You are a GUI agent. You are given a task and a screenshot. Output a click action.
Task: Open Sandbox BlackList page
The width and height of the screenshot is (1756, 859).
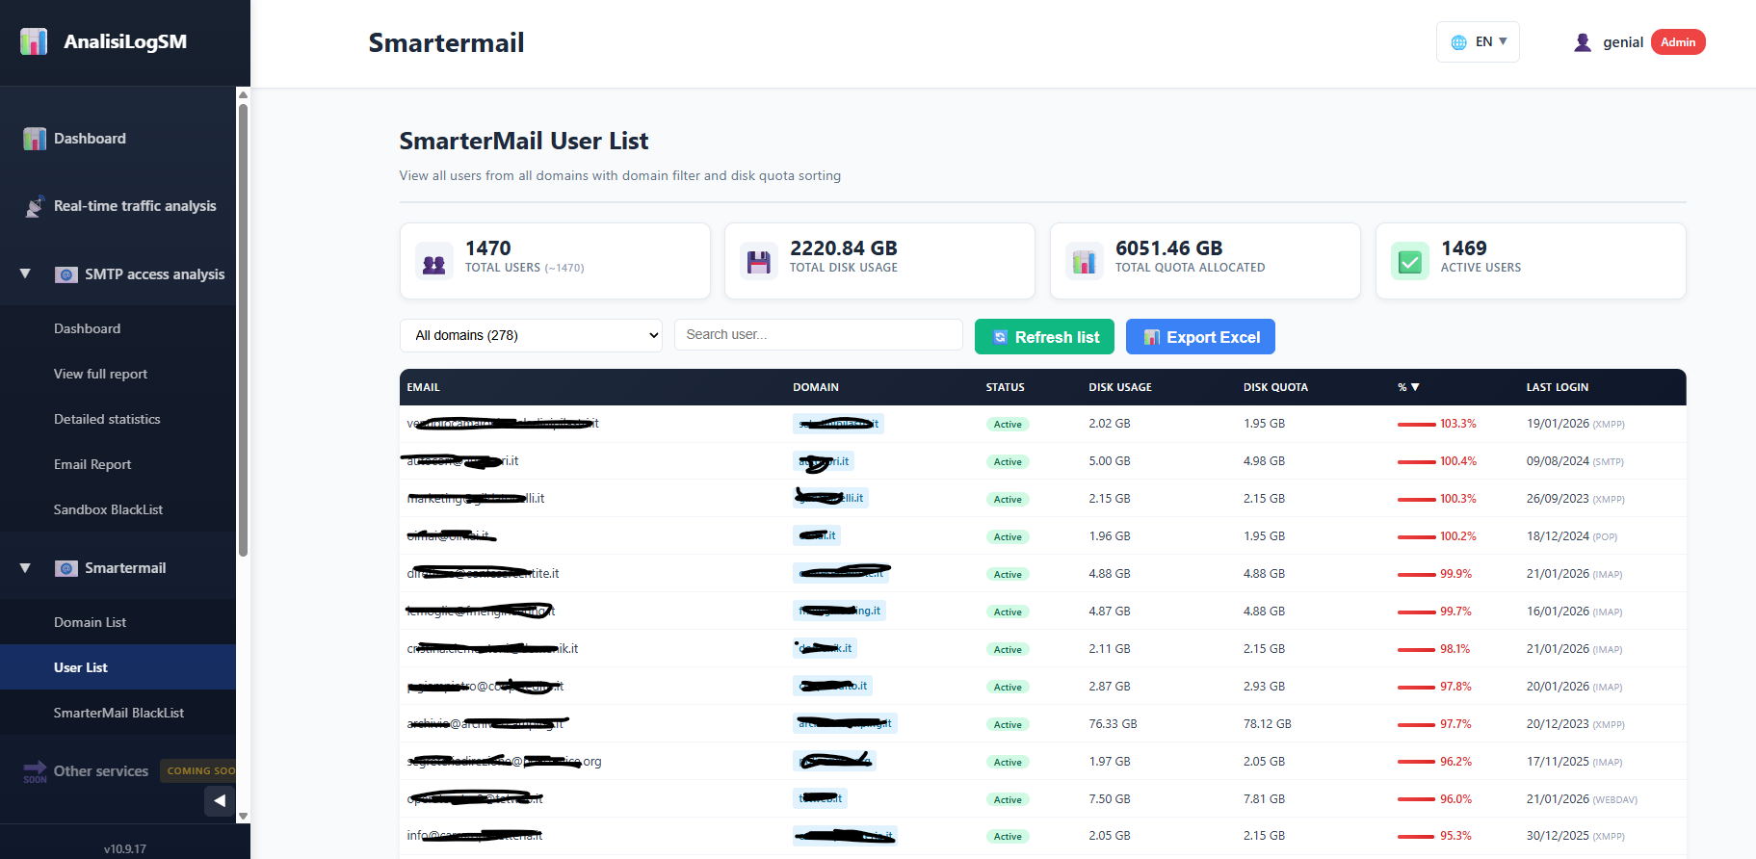pyautogui.click(x=108, y=509)
